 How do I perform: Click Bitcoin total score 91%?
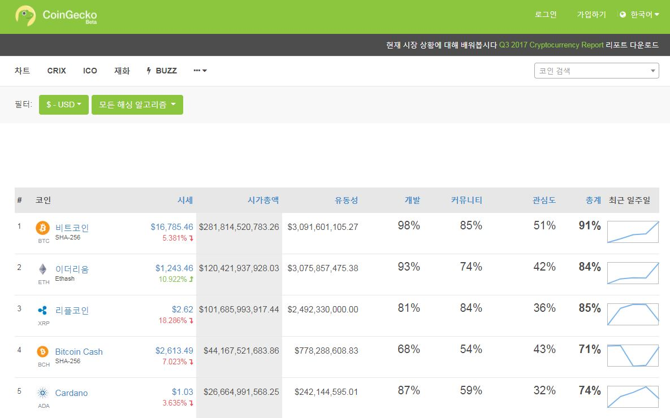(590, 225)
